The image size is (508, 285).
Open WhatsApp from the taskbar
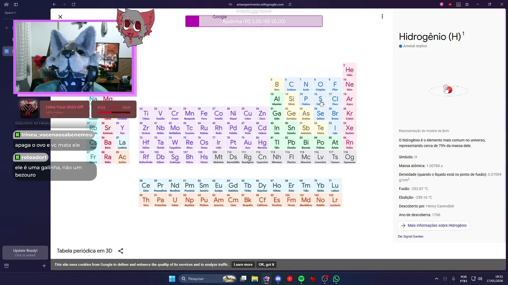336,279
